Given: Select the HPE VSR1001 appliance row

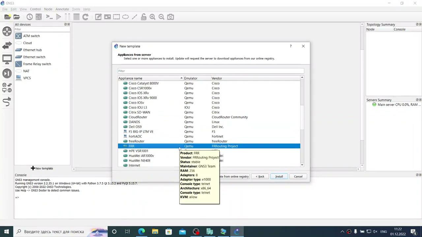Looking at the screenshot, I should pyautogui.click(x=209, y=151).
